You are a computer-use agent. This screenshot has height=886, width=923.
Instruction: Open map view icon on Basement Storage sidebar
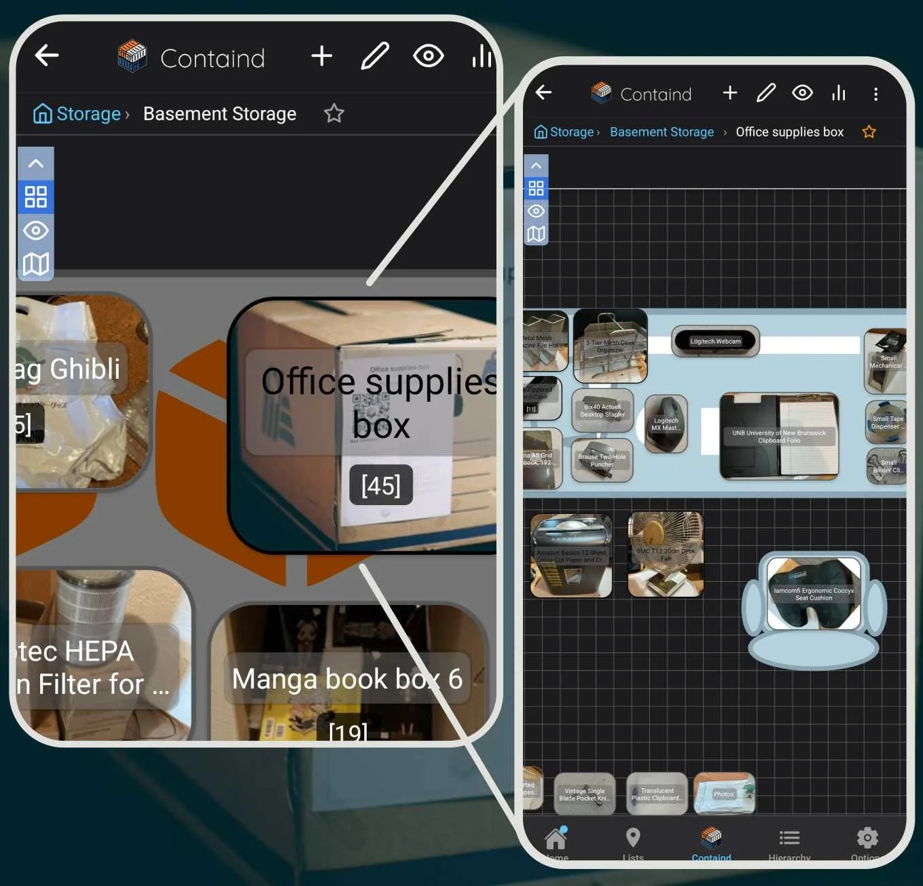pos(36,264)
